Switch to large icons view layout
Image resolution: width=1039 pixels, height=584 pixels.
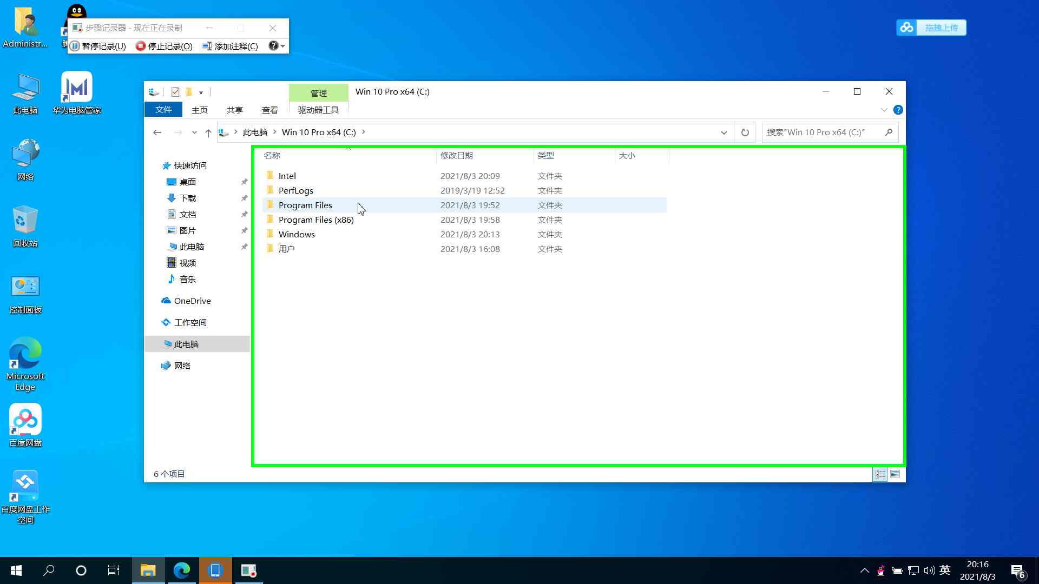pyautogui.click(x=895, y=474)
